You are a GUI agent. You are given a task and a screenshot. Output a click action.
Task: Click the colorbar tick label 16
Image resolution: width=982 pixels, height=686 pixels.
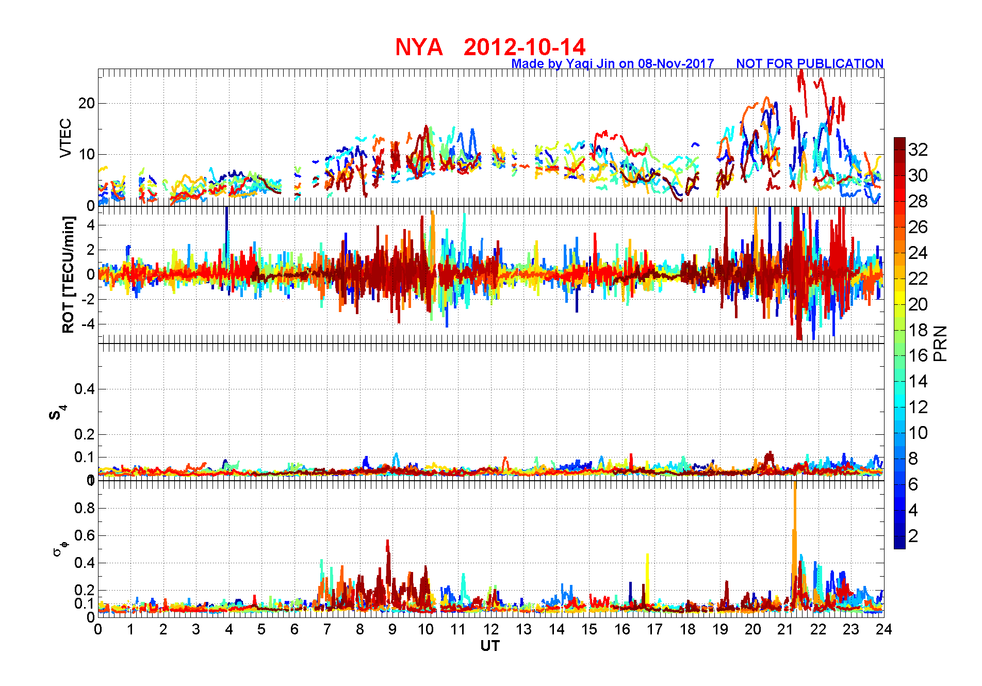click(x=918, y=355)
